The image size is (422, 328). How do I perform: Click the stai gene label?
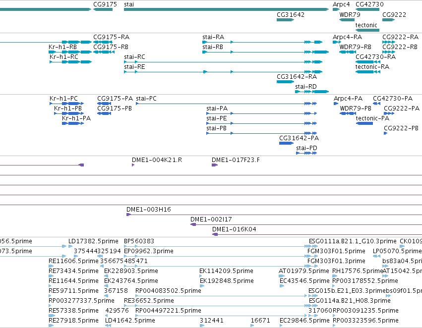[x=129, y=4]
